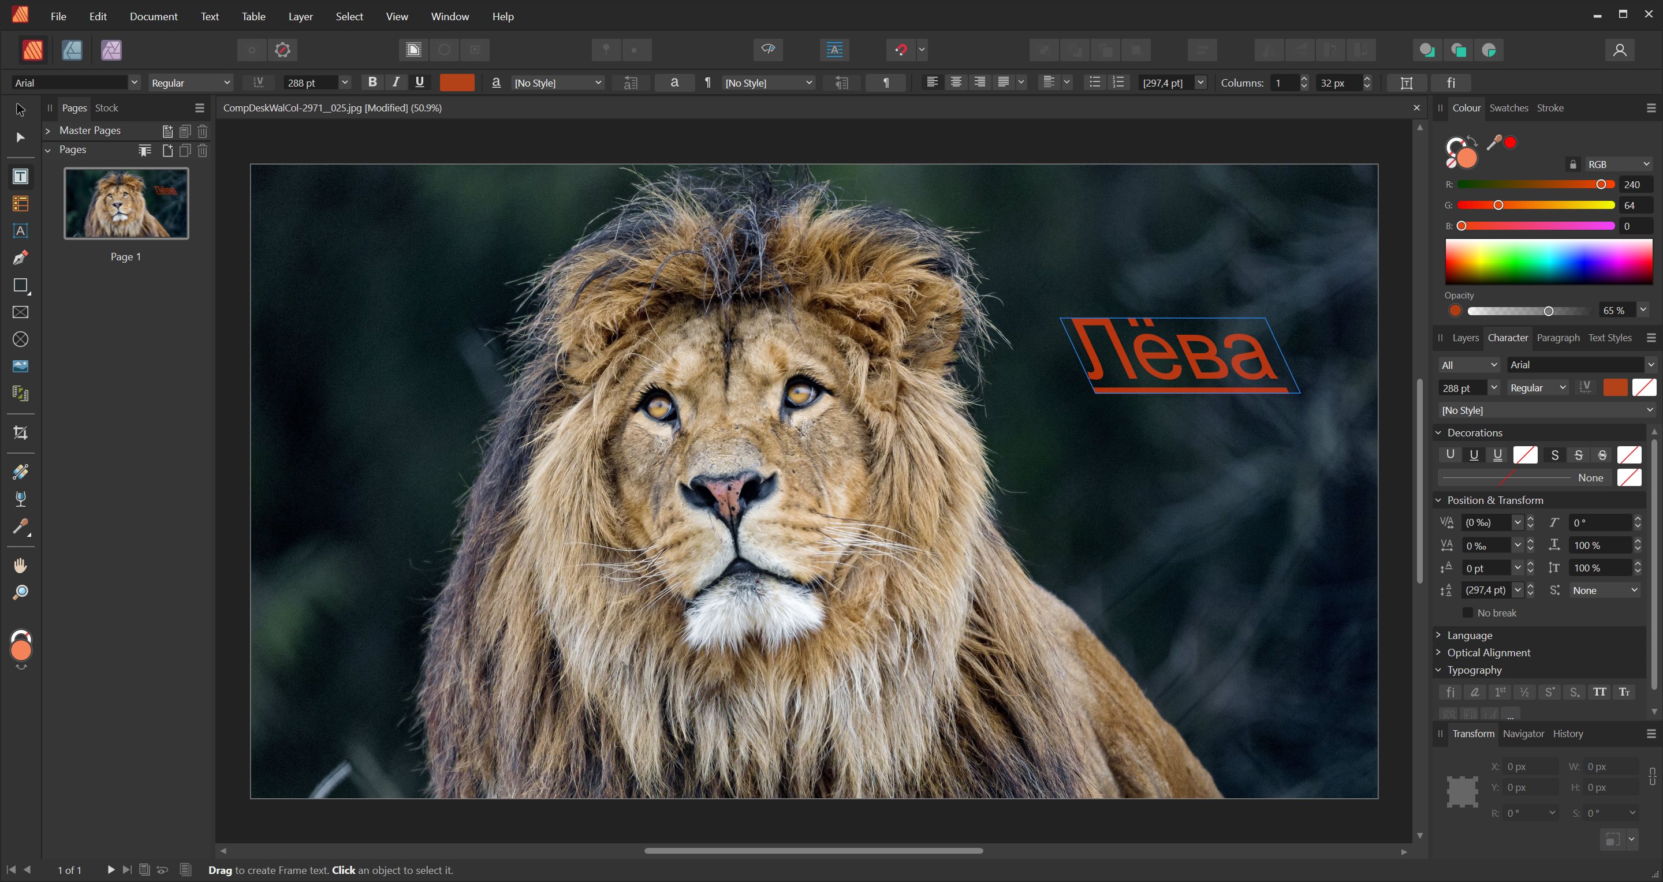Click the Opacity slider handle

[1548, 311]
